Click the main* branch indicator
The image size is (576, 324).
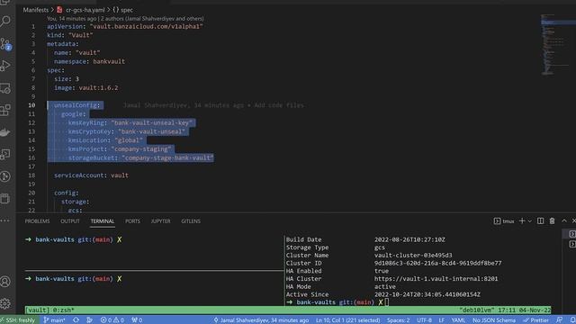54,320
